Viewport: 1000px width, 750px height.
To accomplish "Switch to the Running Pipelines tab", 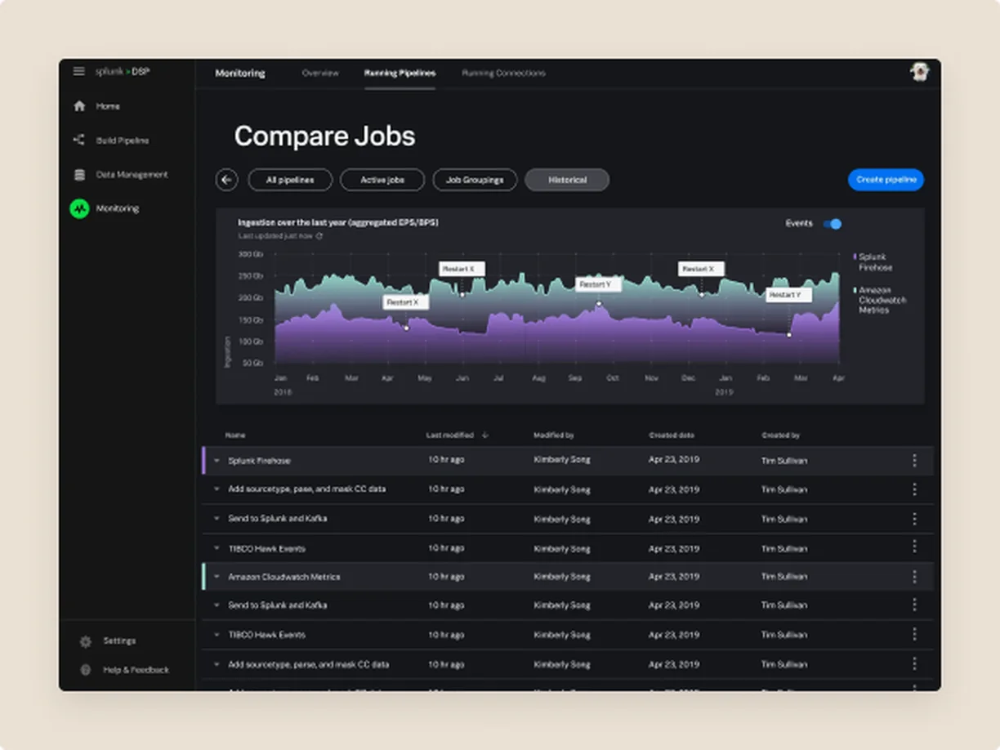I will click(x=400, y=74).
